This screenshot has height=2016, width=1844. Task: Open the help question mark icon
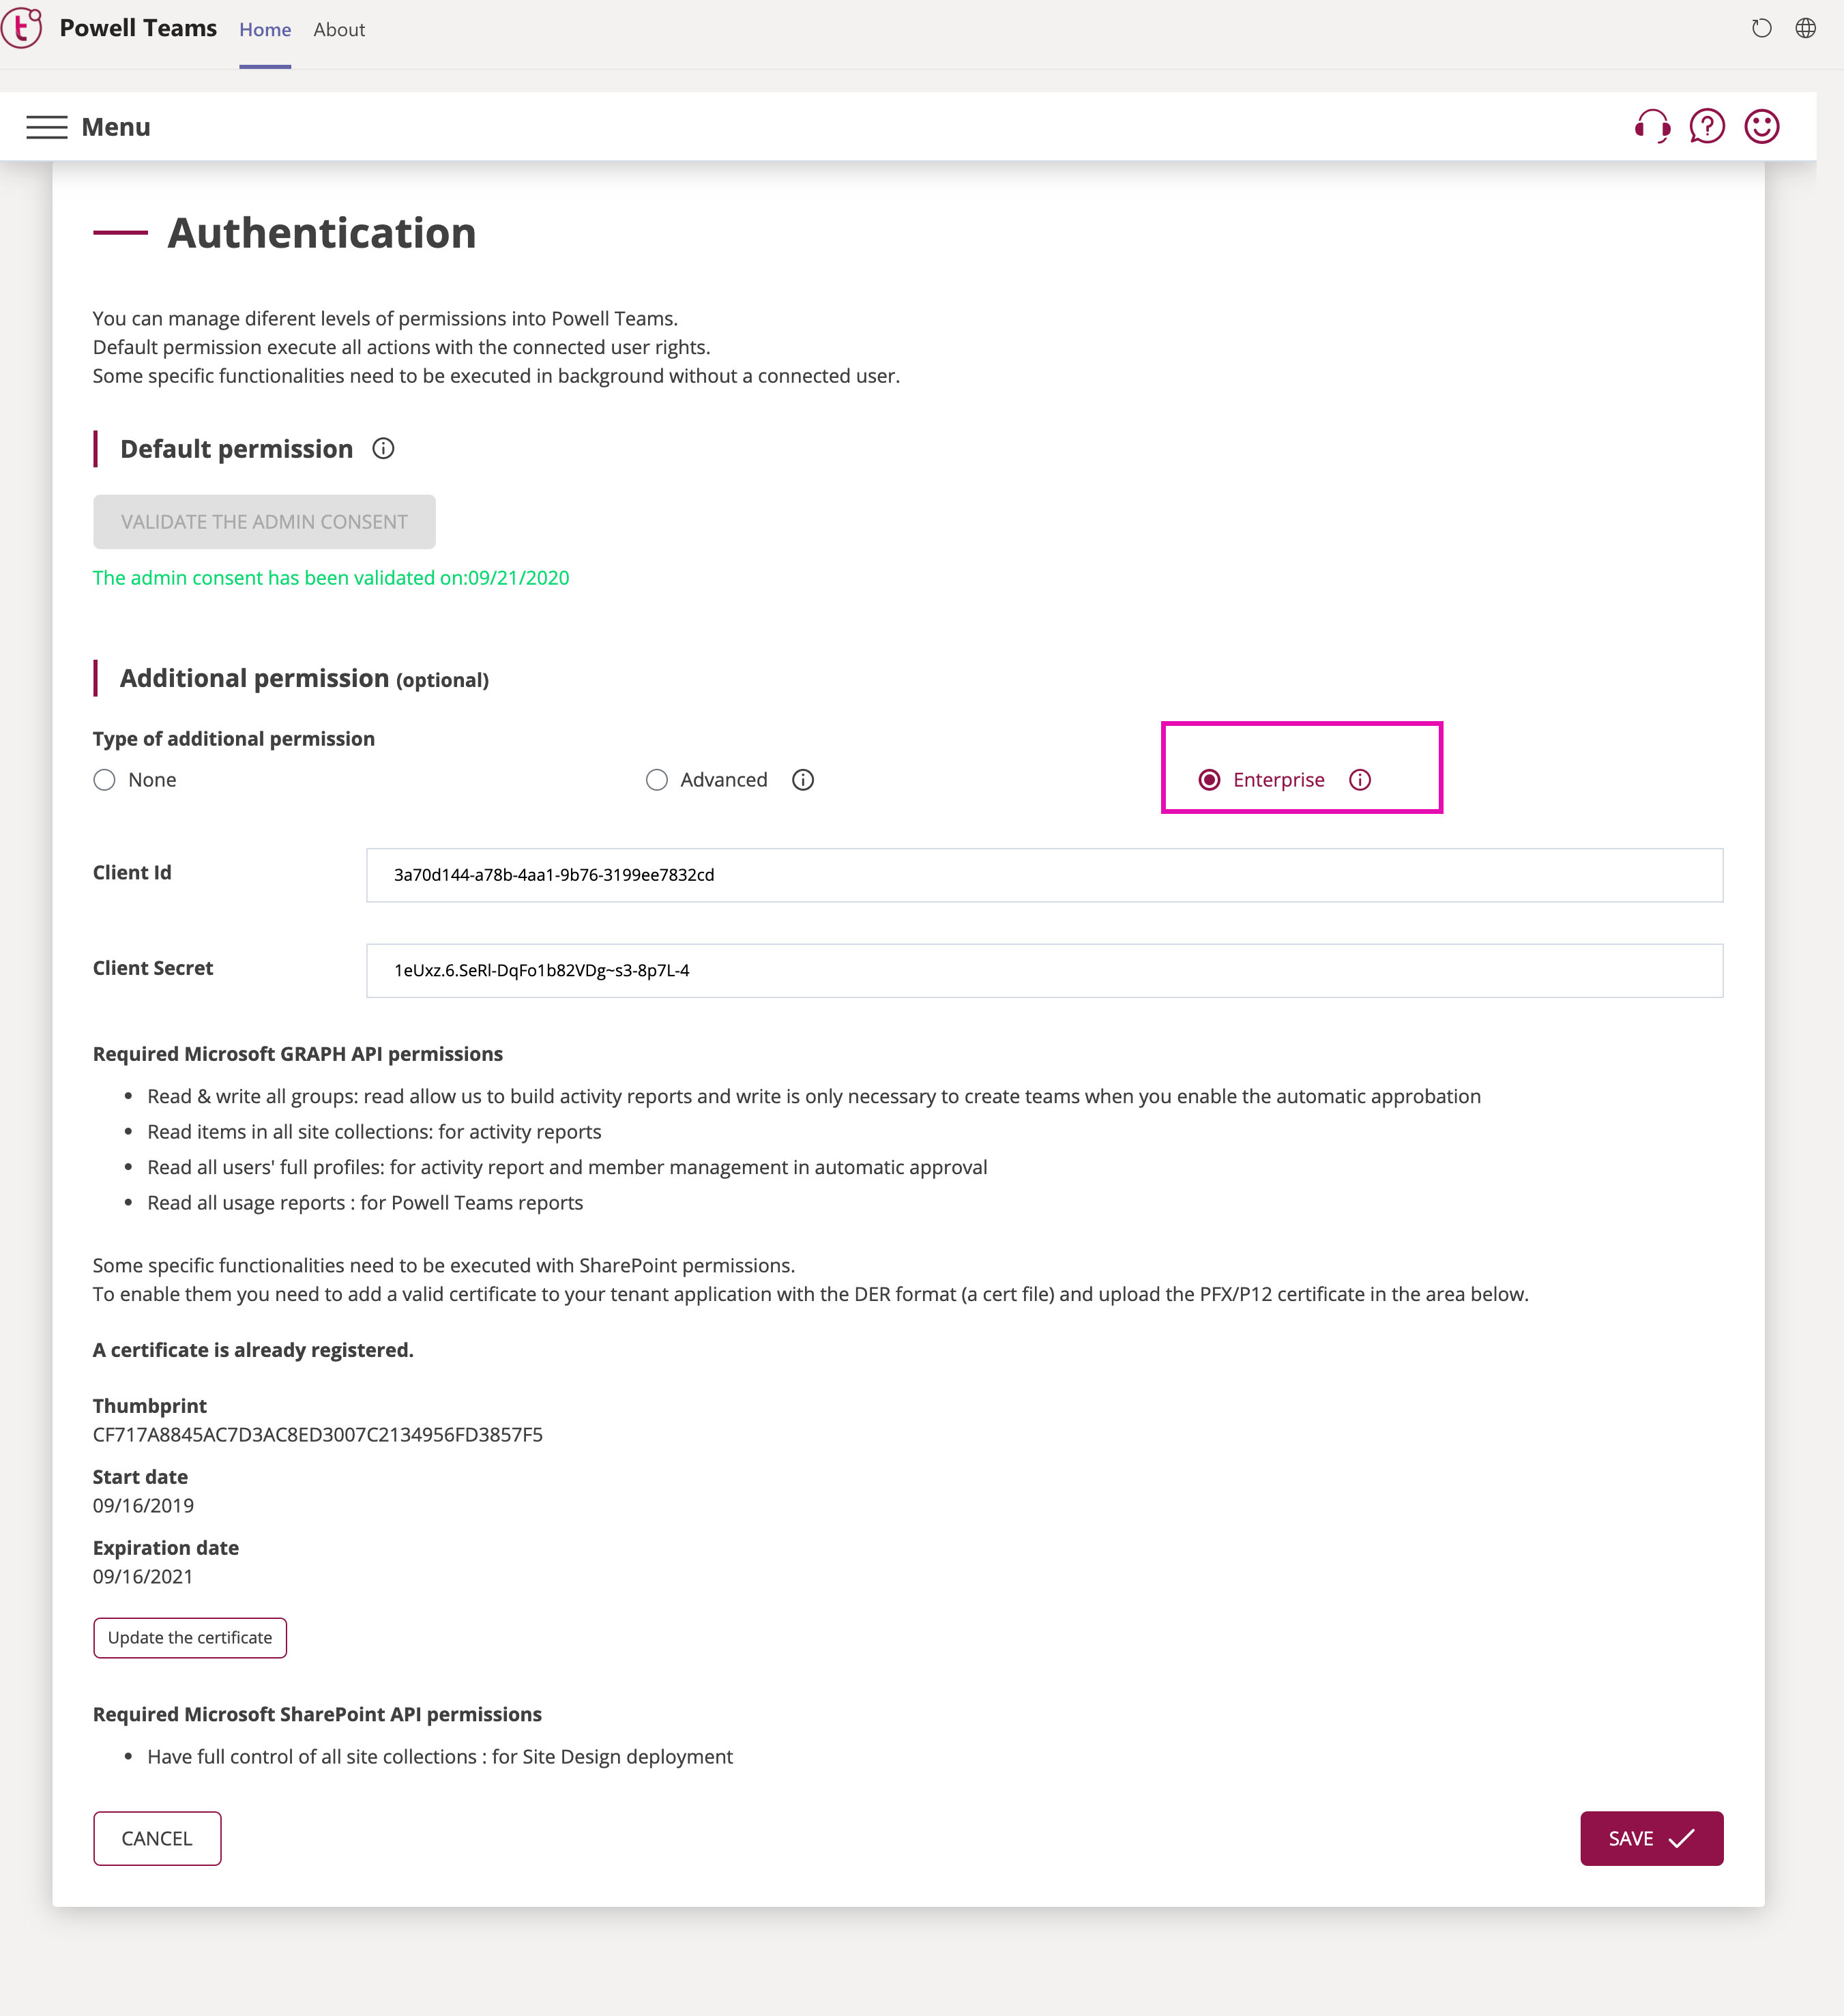[1707, 127]
